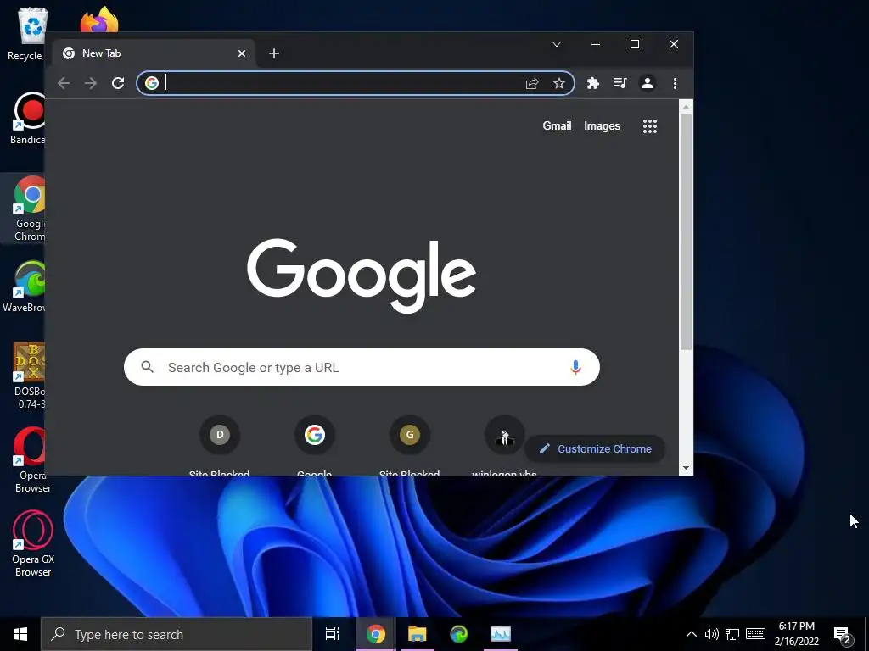Screen dimensions: 869x651
Task: Open the Extensions puzzle icon
Action: [x=593, y=83]
